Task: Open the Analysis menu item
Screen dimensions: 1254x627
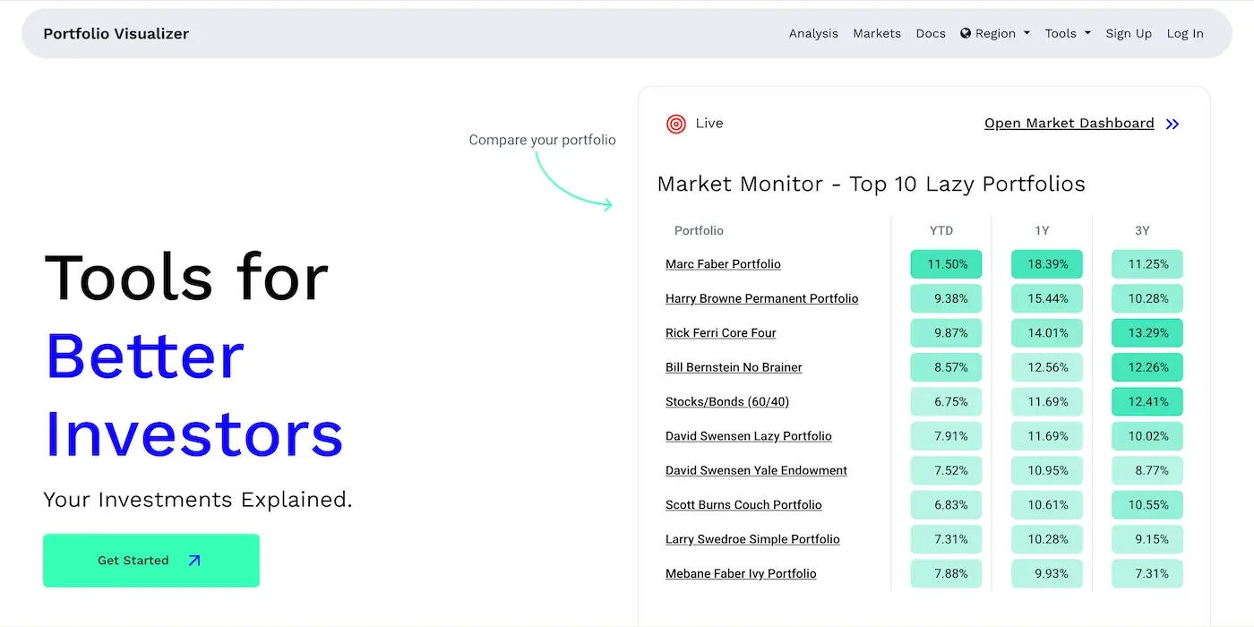Action: pyautogui.click(x=813, y=33)
